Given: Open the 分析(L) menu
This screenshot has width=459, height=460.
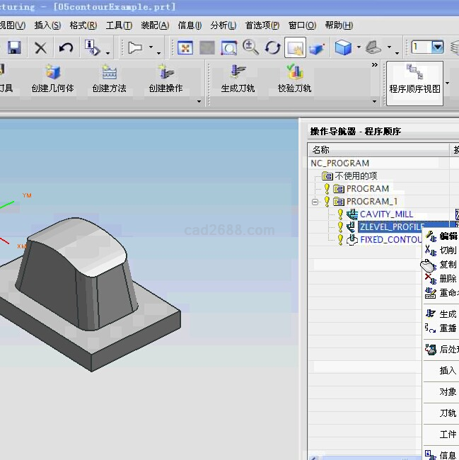Looking at the screenshot, I should click(x=223, y=25).
